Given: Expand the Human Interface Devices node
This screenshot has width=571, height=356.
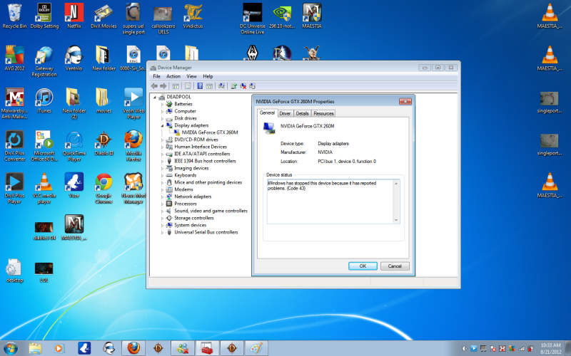Looking at the screenshot, I should [x=163, y=147].
